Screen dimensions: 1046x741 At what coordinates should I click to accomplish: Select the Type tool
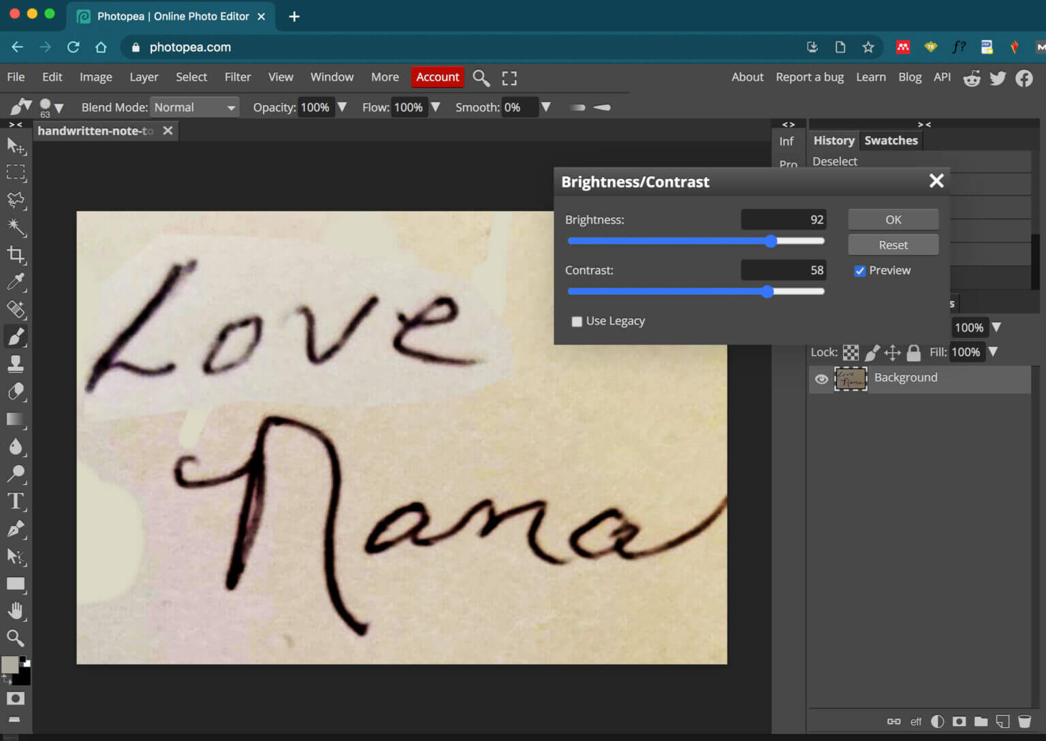pos(16,501)
